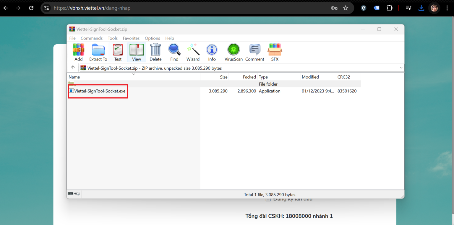Sort by Modified column header

(x=310, y=77)
